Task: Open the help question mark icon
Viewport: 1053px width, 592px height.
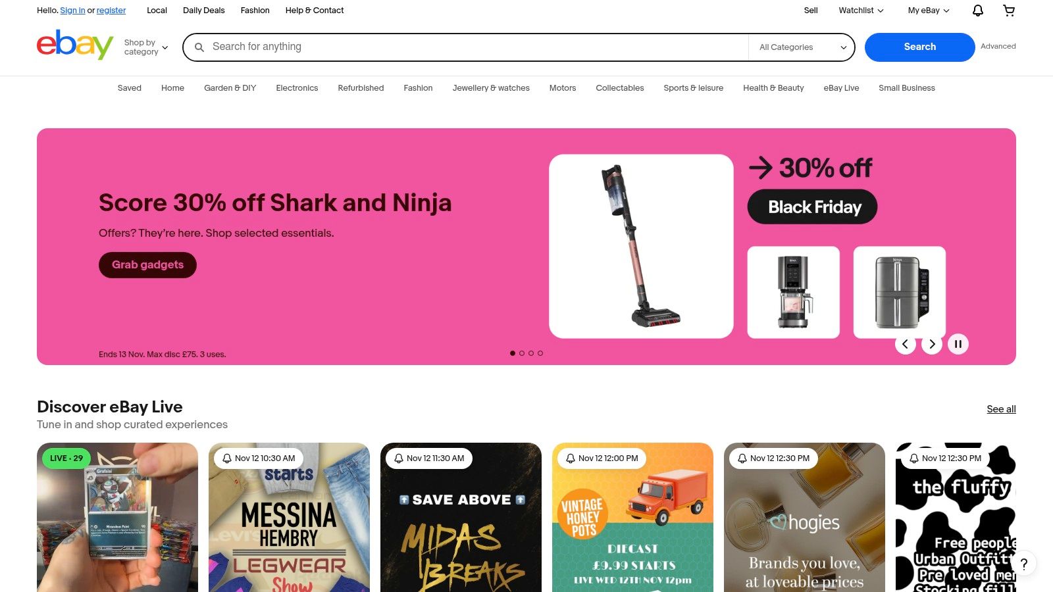Action: (1024, 564)
